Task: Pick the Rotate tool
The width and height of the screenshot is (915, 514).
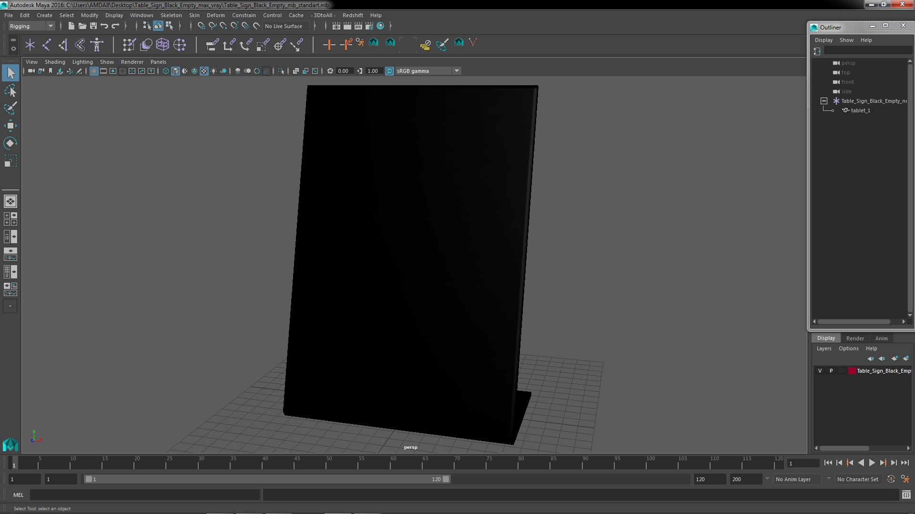Action: pos(10,143)
